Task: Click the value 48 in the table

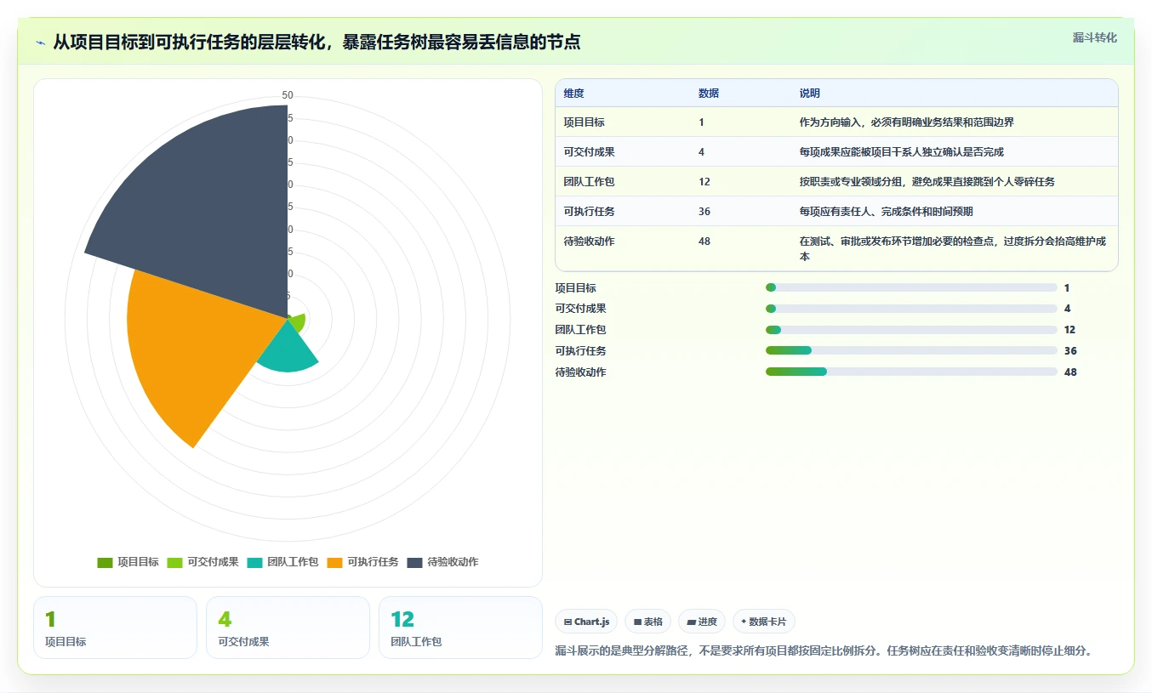Action: [704, 241]
